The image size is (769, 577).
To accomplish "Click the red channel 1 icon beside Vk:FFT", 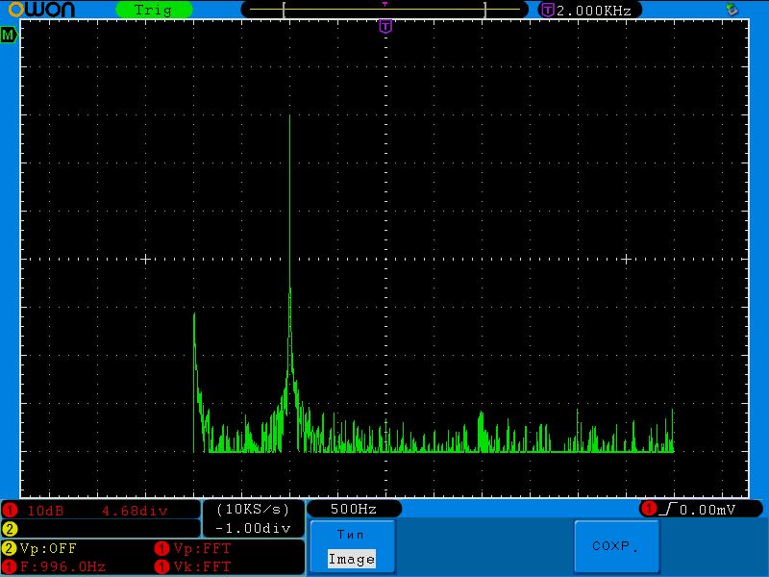I will coord(161,566).
